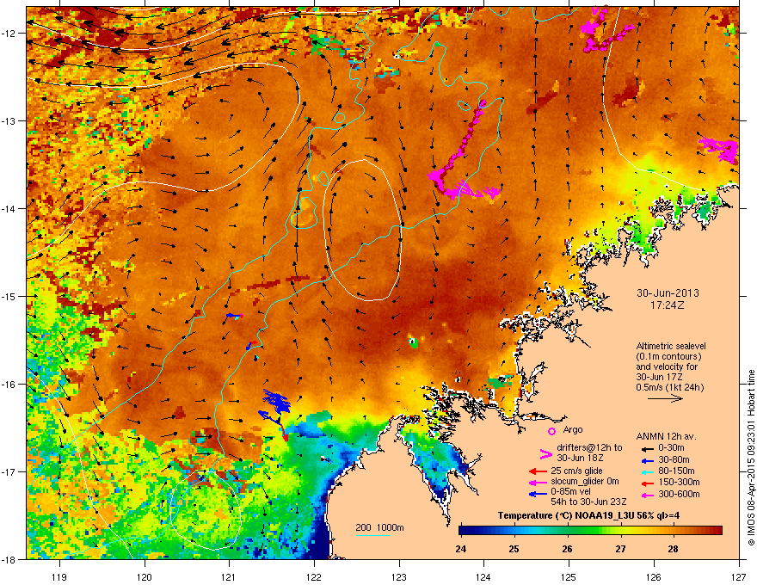
Task: Click the longitude axis label '119'
Action: [59, 576]
